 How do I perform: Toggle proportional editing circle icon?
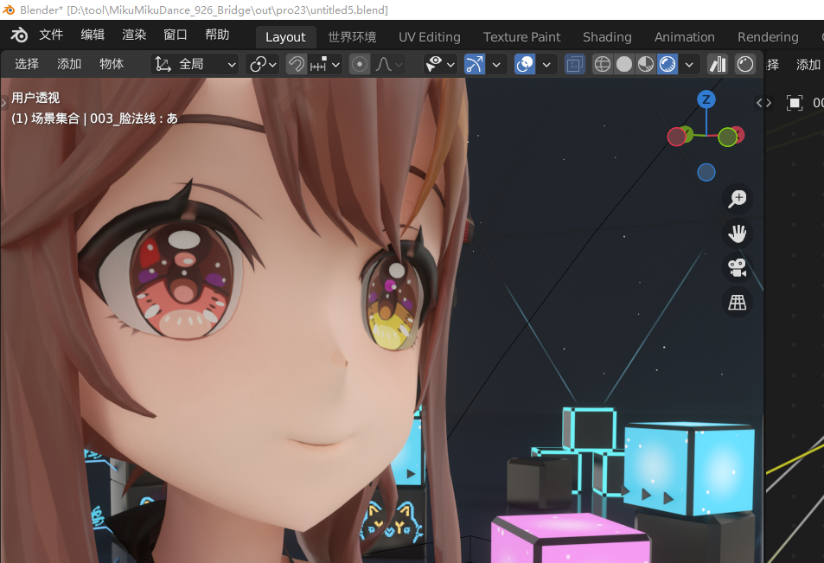pos(360,65)
